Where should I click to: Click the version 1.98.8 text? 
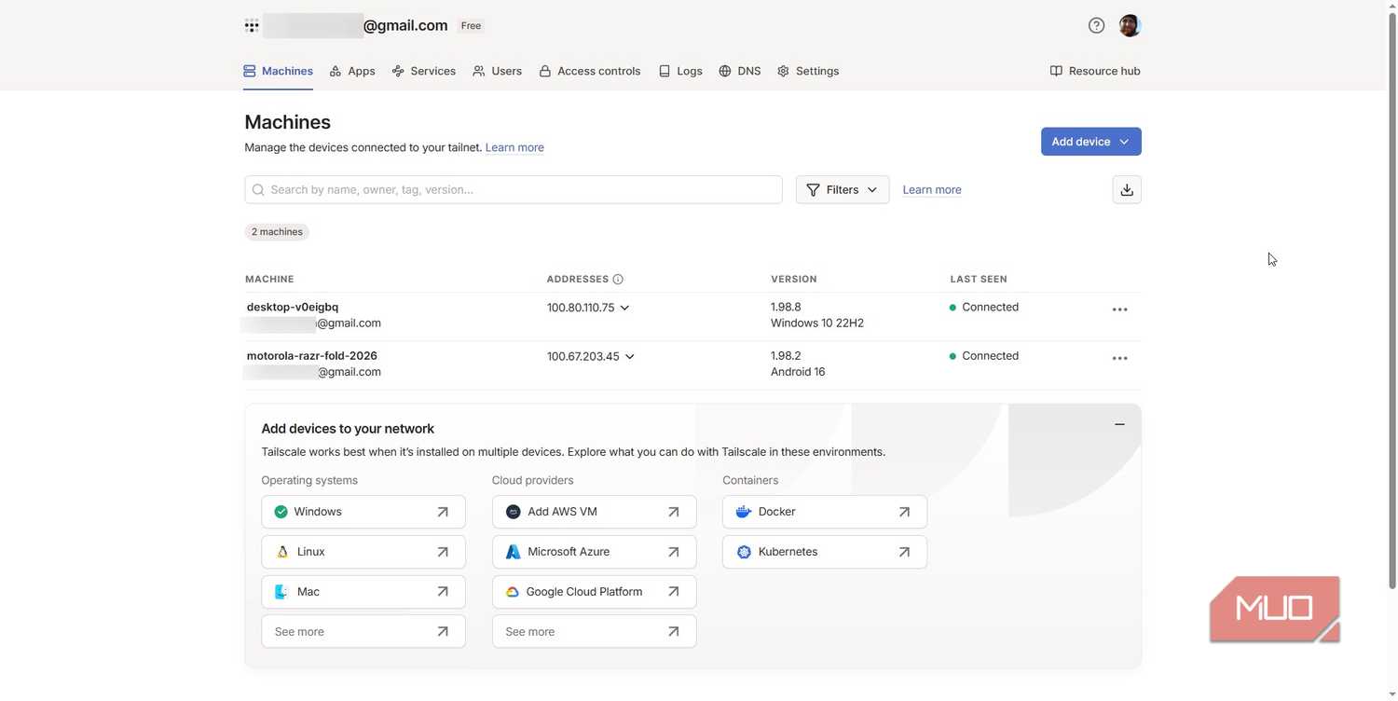(786, 307)
